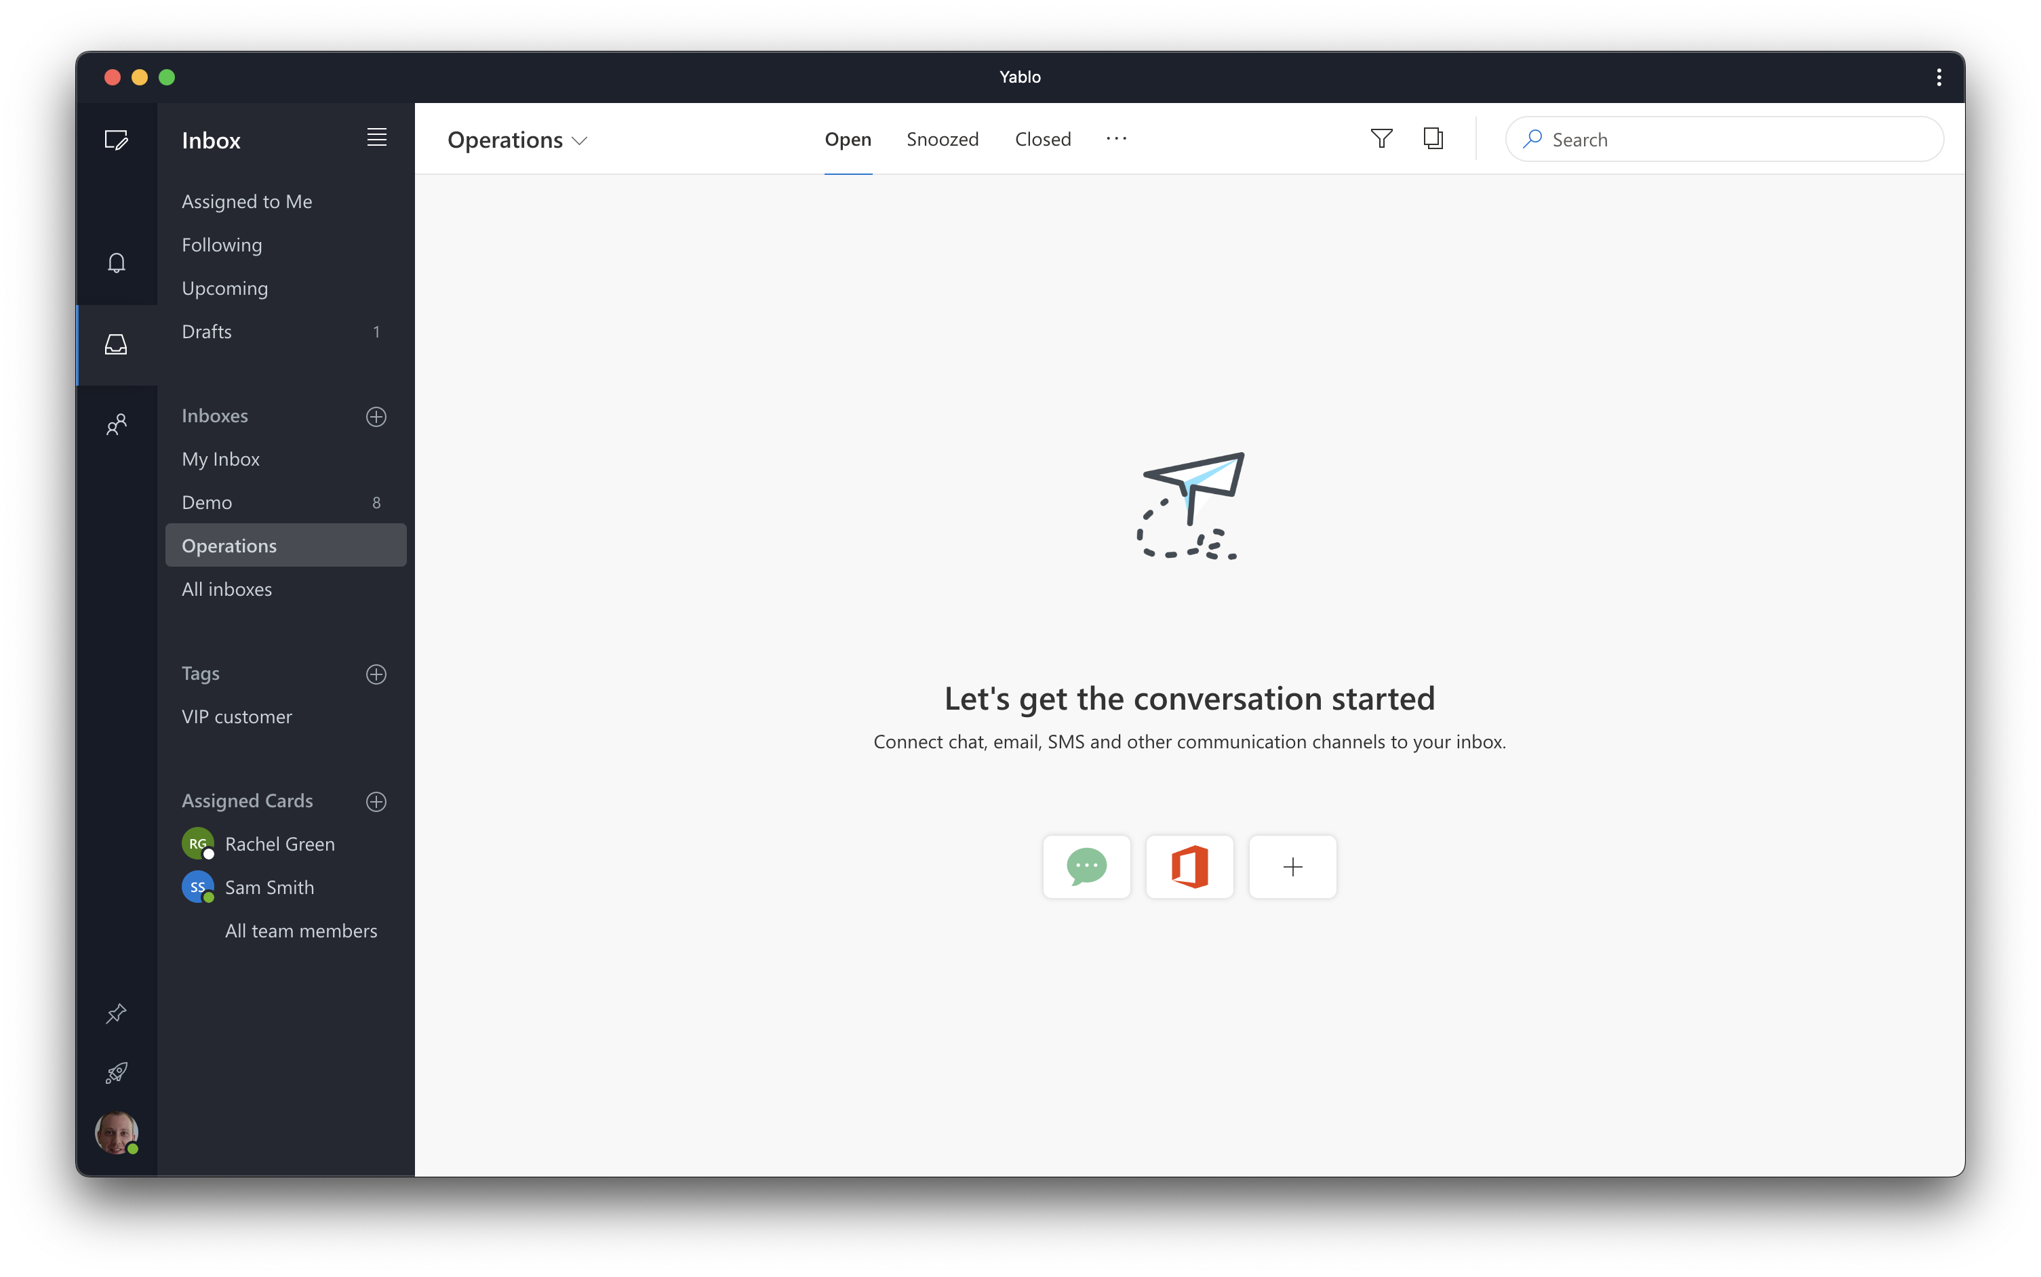This screenshot has height=1277, width=2041.
Task: Expand the Operations inbox dropdown
Action: 581,140
